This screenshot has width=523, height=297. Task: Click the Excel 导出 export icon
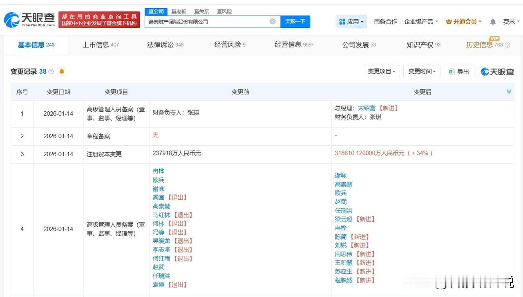click(450, 71)
